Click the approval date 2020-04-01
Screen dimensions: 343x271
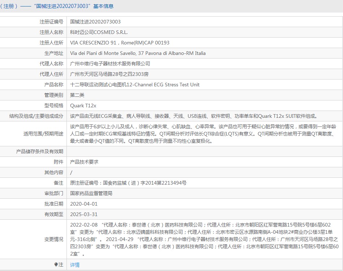click(84, 204)
